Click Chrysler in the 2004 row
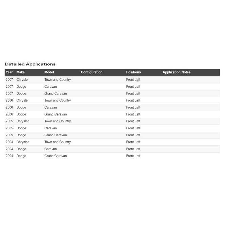The image size is (227, 227). tap(22, 142)
